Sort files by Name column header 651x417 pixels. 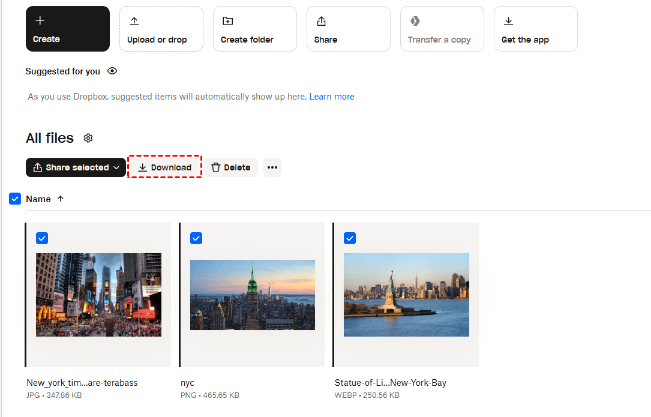click(38, 199)
